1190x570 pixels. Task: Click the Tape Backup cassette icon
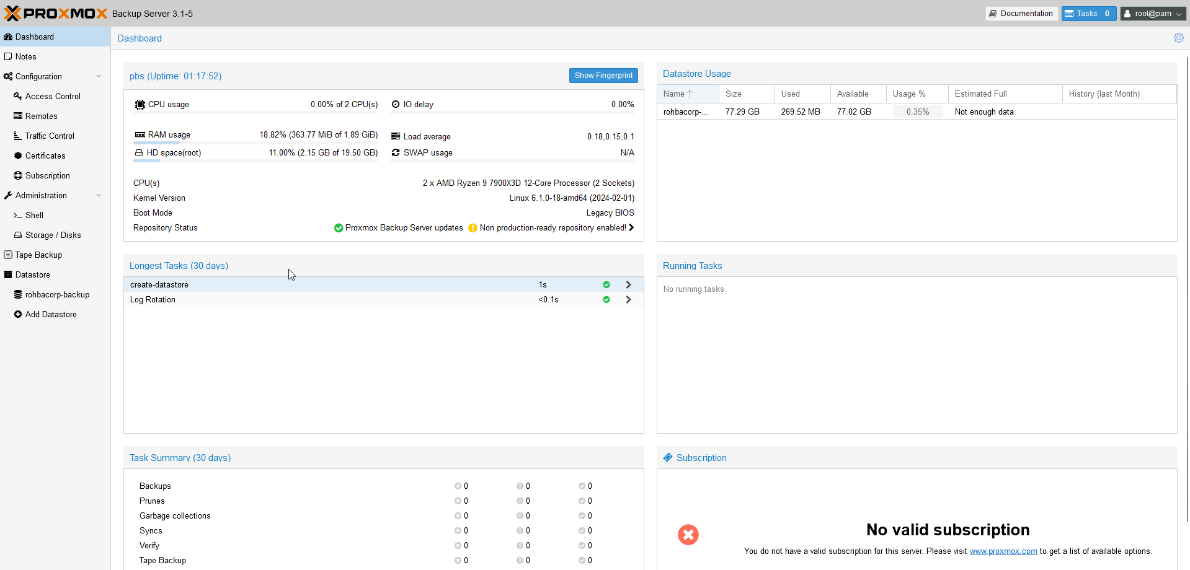pos(8,255)
